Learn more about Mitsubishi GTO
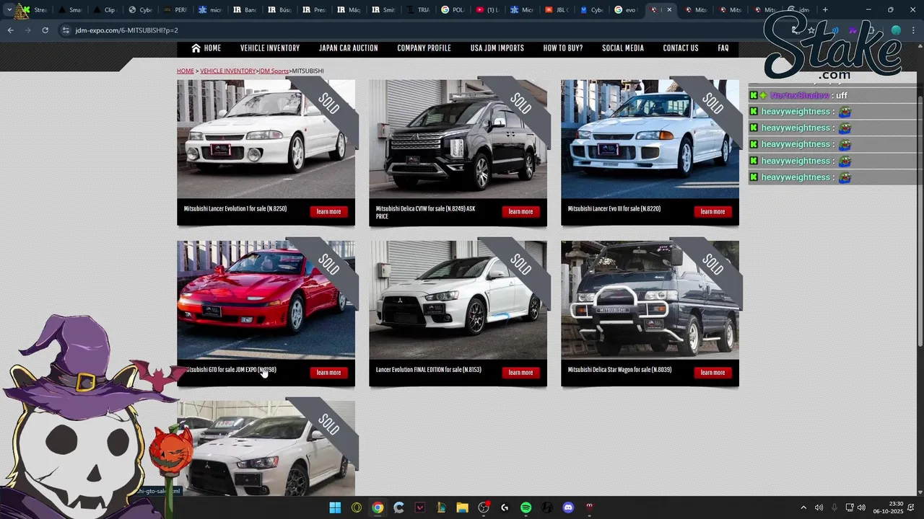The image size is (924, 519). [328, 373]
